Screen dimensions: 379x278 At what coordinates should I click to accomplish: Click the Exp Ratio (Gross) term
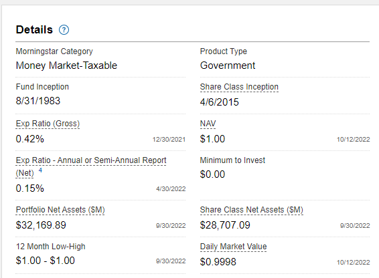[x=48, y=124]
